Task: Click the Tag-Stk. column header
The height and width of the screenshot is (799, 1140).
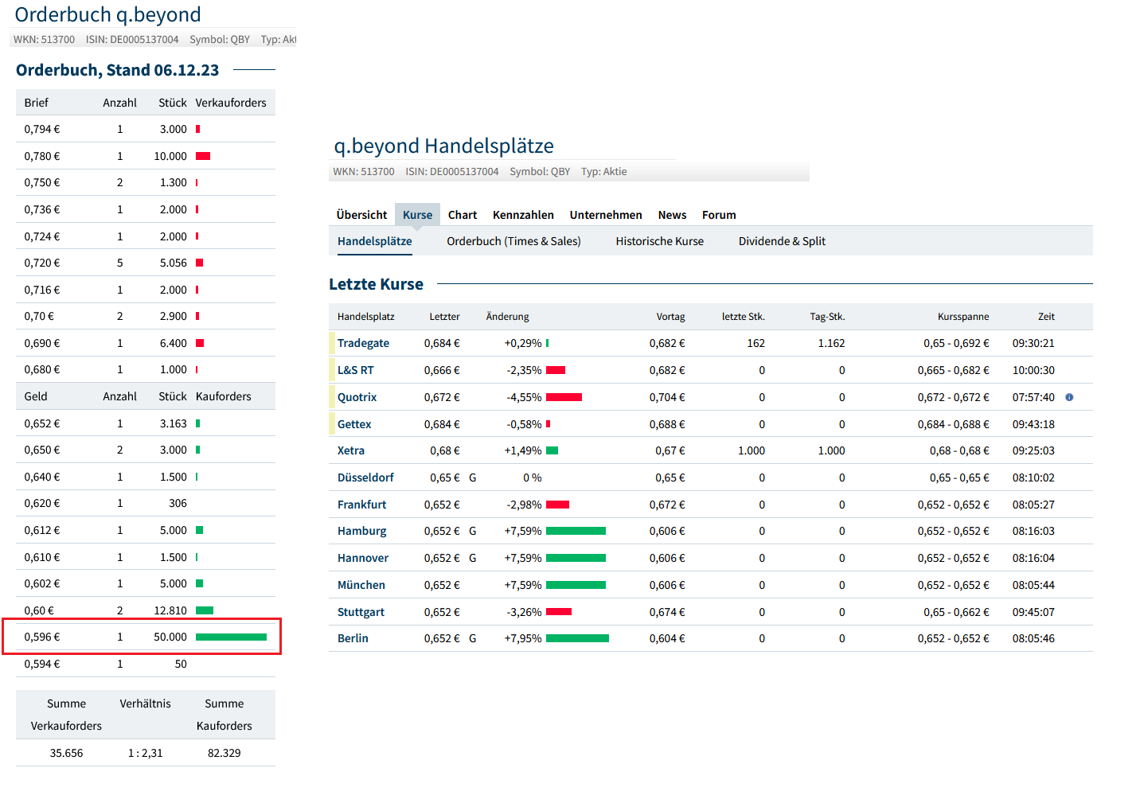Action: pos(827,317)
